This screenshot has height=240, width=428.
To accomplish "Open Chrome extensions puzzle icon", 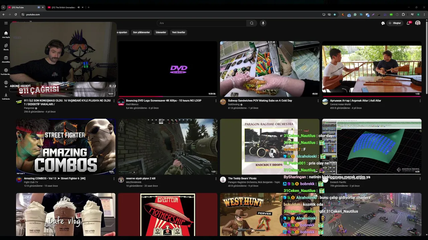I will click(403, 14).
